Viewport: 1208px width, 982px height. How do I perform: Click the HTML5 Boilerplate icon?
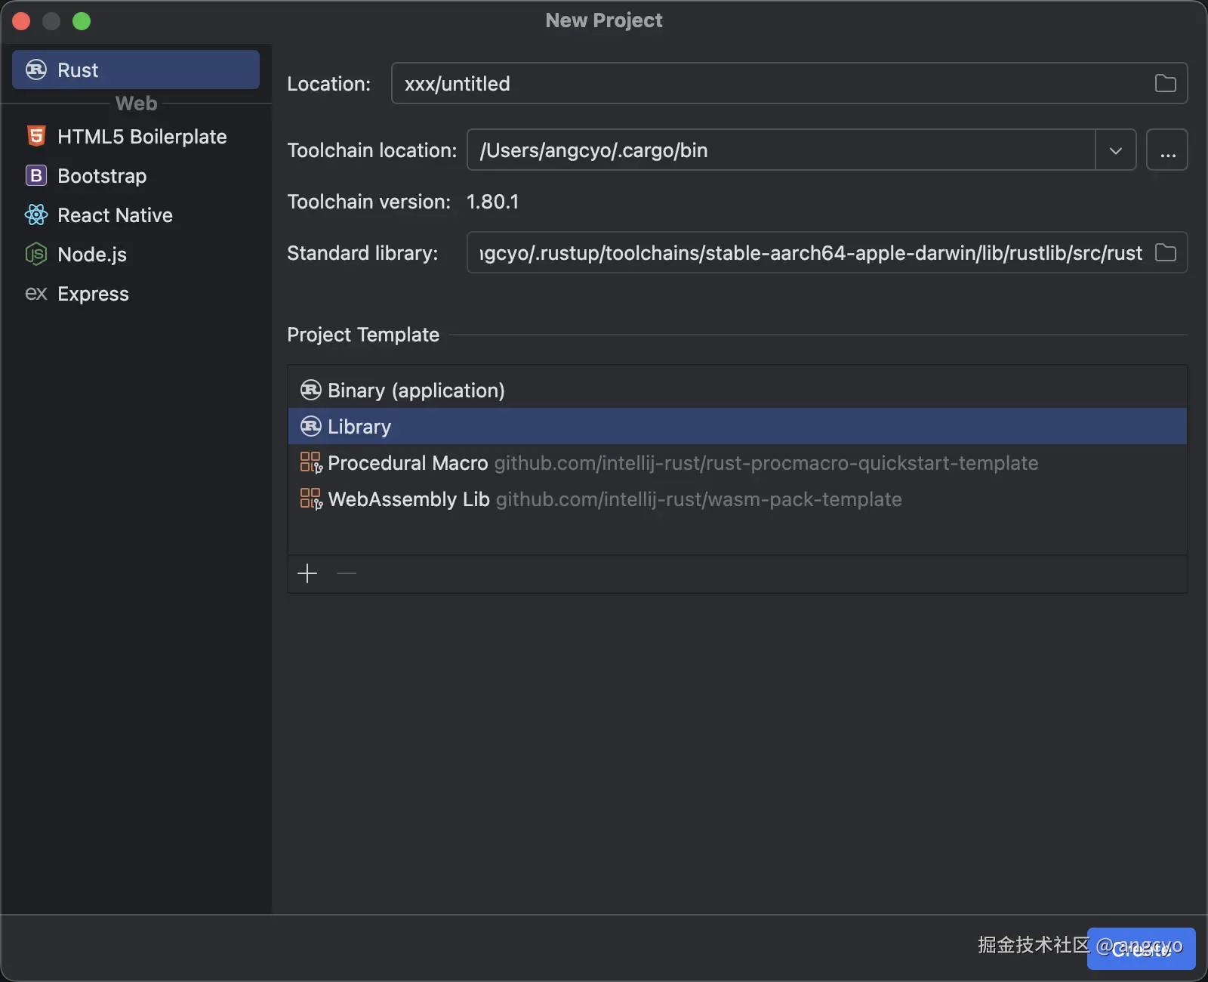tap(36, 137)
